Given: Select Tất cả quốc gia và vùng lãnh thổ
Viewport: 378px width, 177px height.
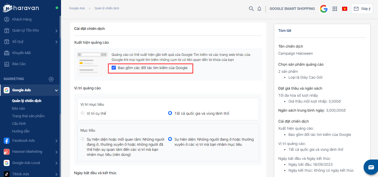Looking at the screenshot, I should point(170,113).
